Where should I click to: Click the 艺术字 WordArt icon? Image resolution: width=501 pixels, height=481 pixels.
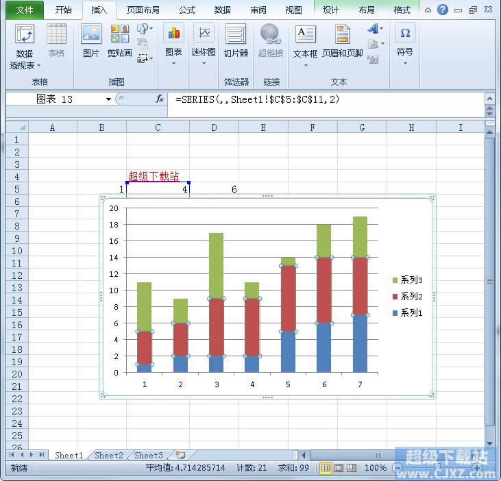point(374,29)
